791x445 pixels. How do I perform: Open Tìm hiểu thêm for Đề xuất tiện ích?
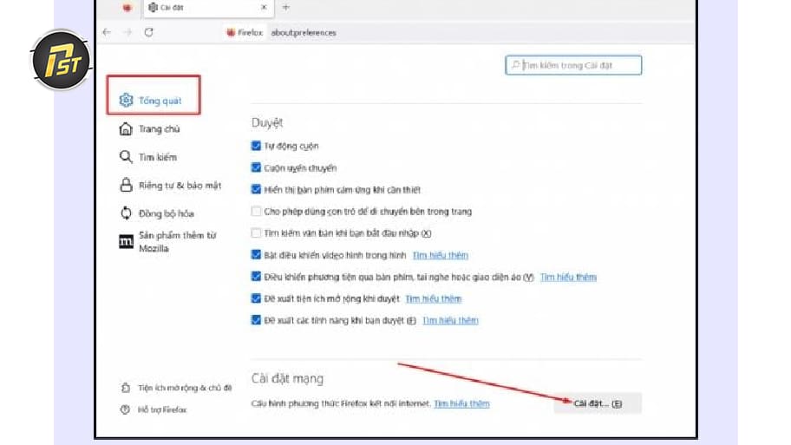434,298
